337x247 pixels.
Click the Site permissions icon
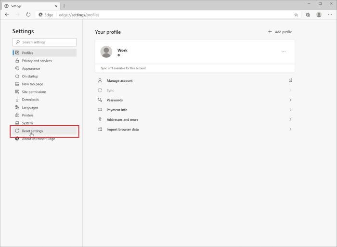tap(17, 91)
